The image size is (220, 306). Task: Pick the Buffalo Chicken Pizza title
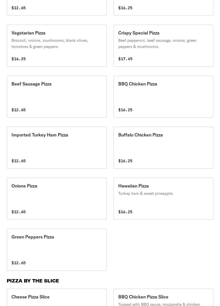tap(140, 135)
